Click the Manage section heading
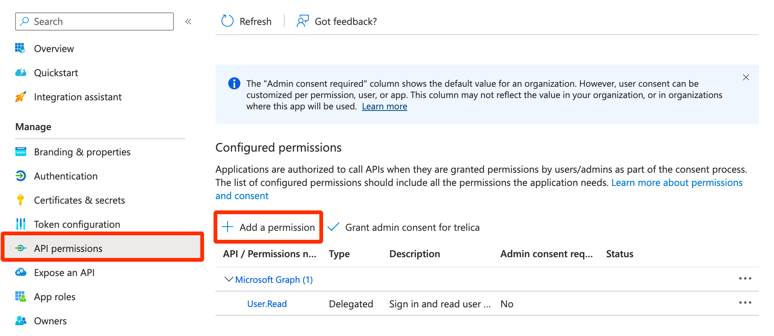This screenshot has height=336, width=774. coord(33,127)
